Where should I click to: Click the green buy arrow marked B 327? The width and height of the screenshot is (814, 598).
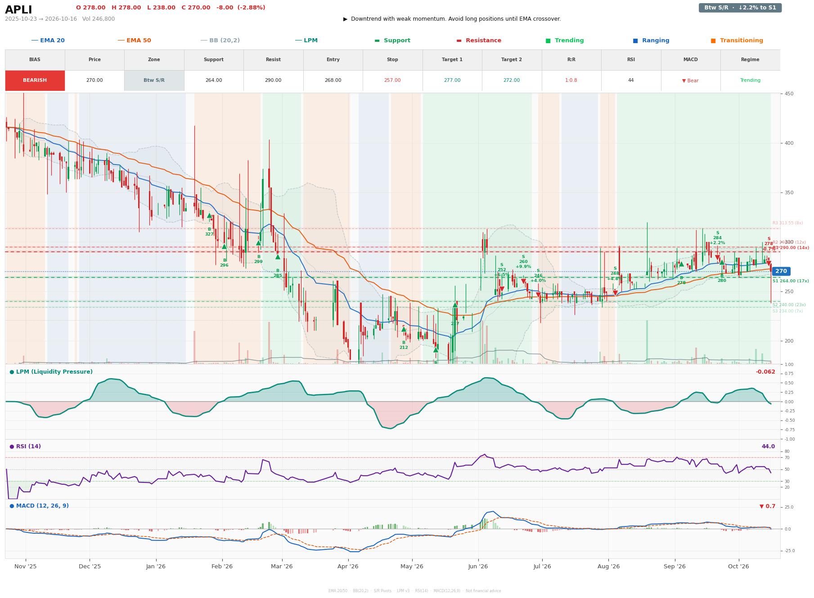(209, 216)
